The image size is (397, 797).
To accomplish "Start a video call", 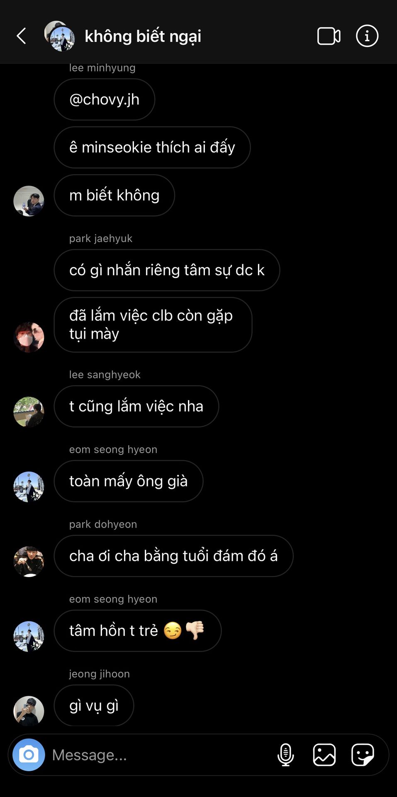I will click(329, 36).
